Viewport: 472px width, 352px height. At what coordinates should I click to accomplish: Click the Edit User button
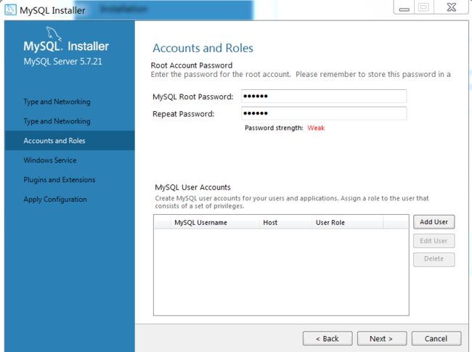coord(434,241)
